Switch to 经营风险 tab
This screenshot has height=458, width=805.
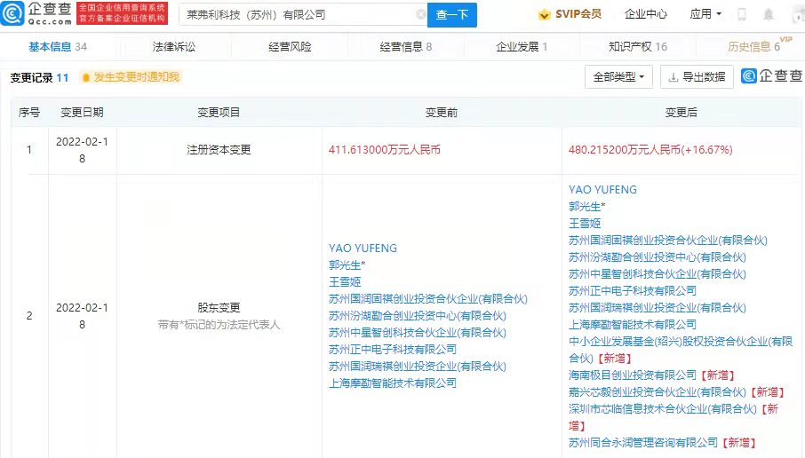(290, 47)
